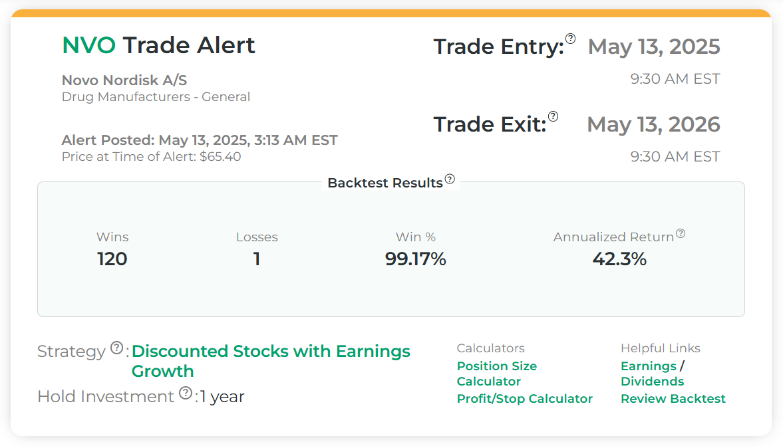
Task: Open the Review Backtest link
Action: tap(673, 399)
